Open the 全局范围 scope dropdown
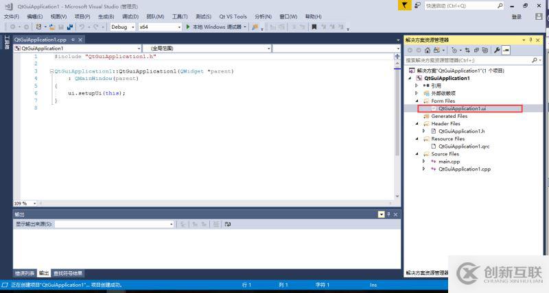 [268, 49]
